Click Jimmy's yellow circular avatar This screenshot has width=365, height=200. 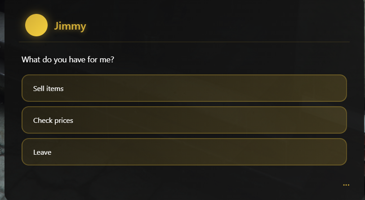(36, 25)
